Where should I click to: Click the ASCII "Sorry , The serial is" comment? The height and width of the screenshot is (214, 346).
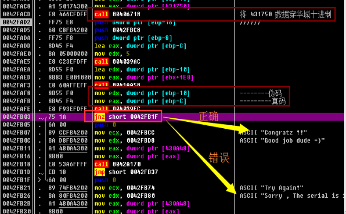coord(293,195)
